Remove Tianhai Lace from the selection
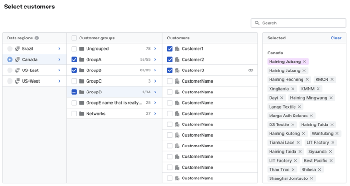The image size is (350, 186). [x=298, y=143]
